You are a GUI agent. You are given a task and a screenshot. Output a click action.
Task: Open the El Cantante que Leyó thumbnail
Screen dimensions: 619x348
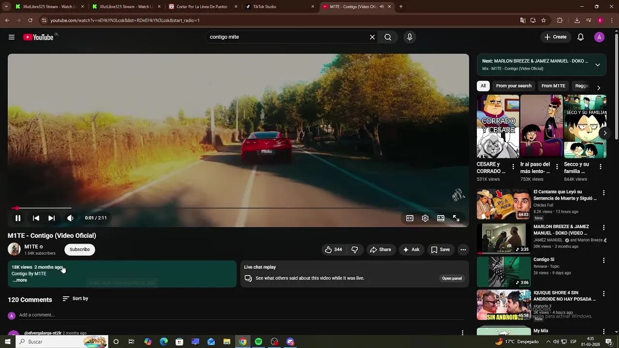pyautogui.click(x=504, y=204)
